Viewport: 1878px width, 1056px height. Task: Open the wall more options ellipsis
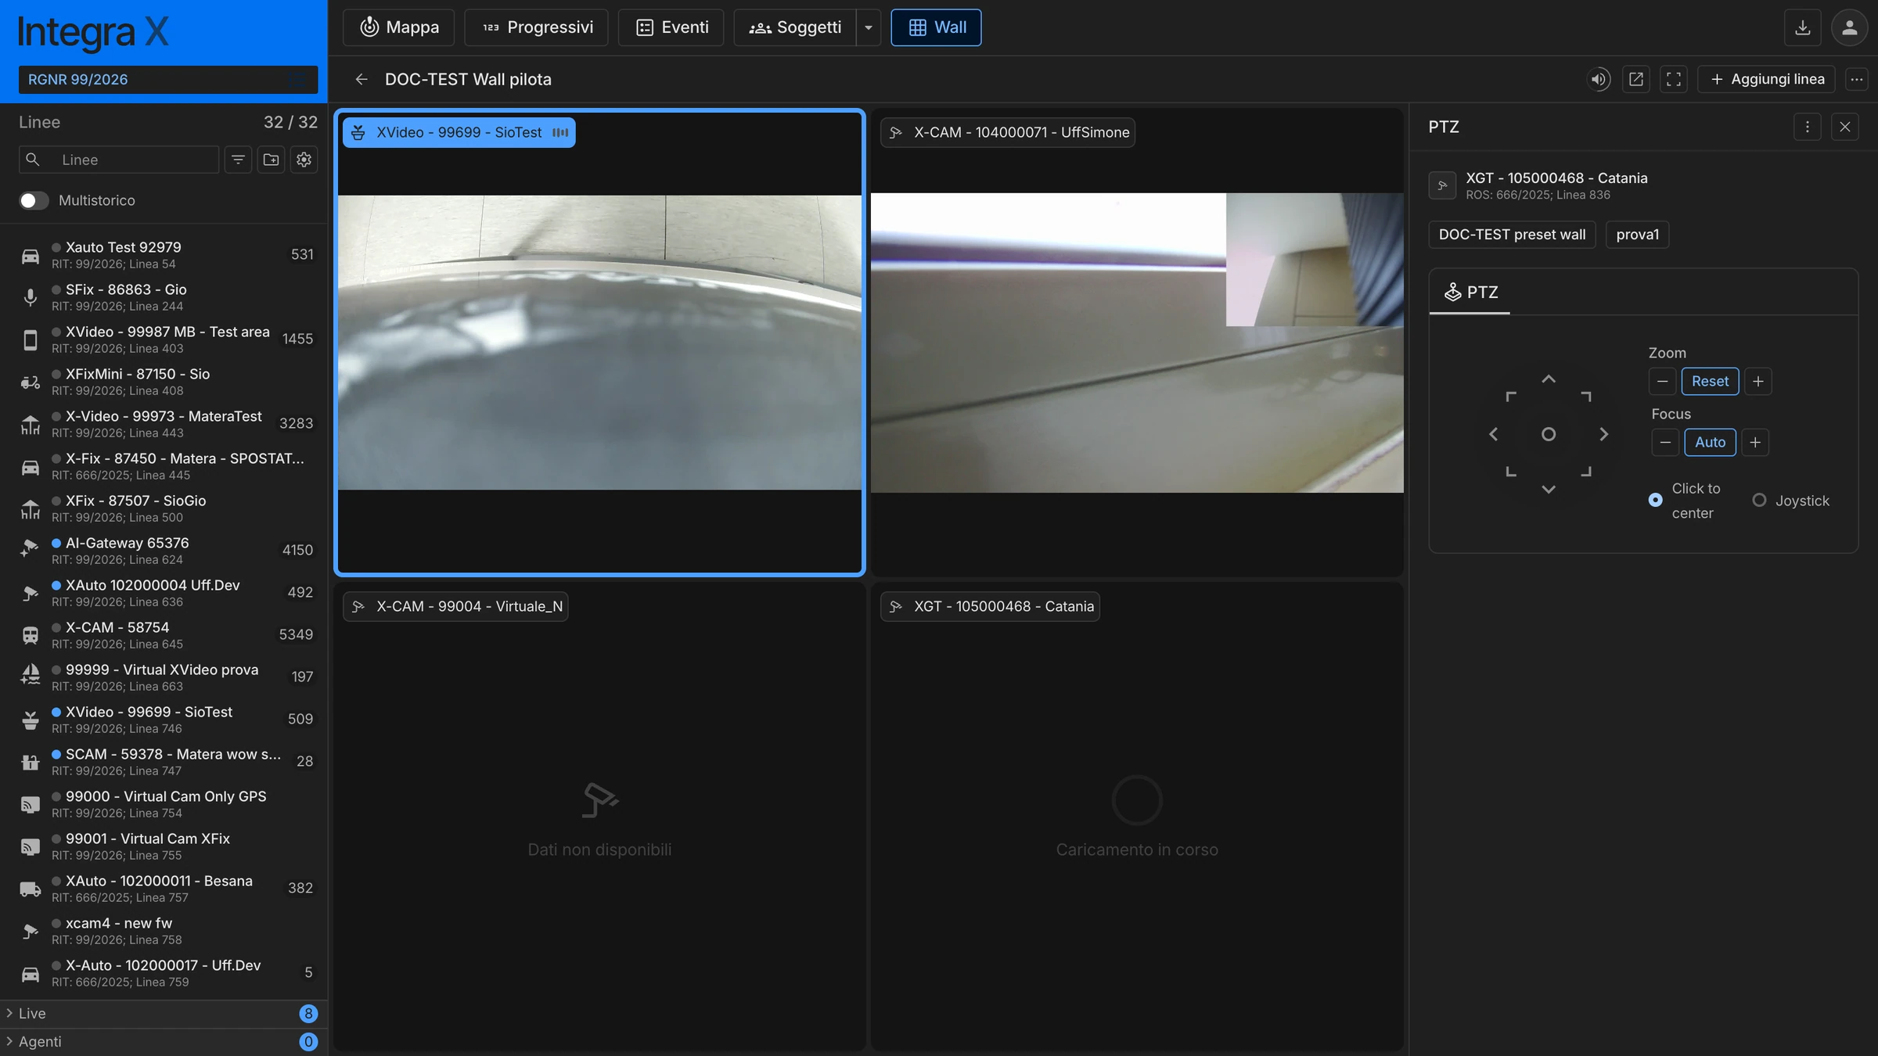pyautogui.click(x=1856, y=79)
